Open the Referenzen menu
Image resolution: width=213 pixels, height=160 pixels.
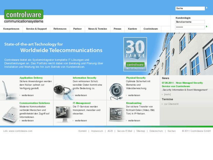[60, 29]
